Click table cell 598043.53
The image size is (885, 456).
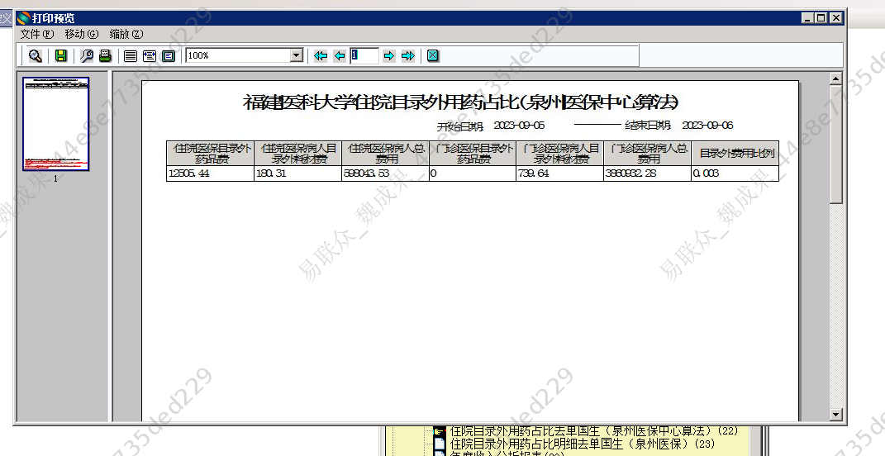click(386, 173)
